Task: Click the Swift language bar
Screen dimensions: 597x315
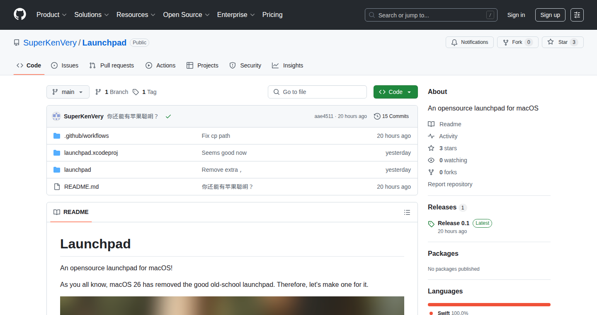Action: [x=489, y=305]
